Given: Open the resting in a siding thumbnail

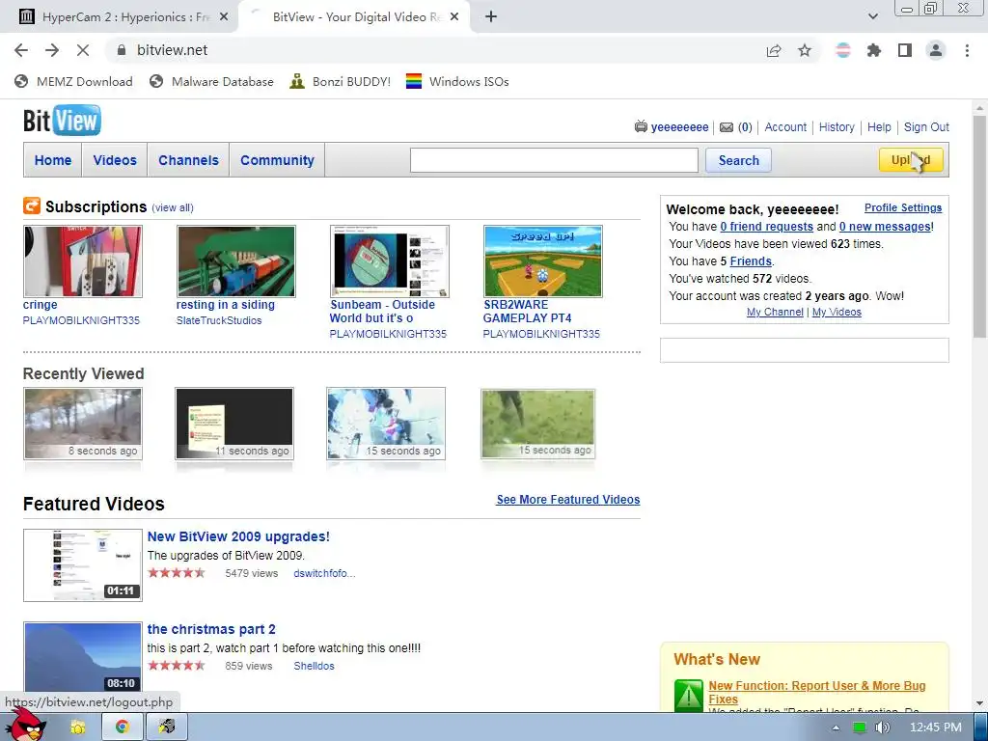Looking at the screenshot, I should [x=236, y=261].
